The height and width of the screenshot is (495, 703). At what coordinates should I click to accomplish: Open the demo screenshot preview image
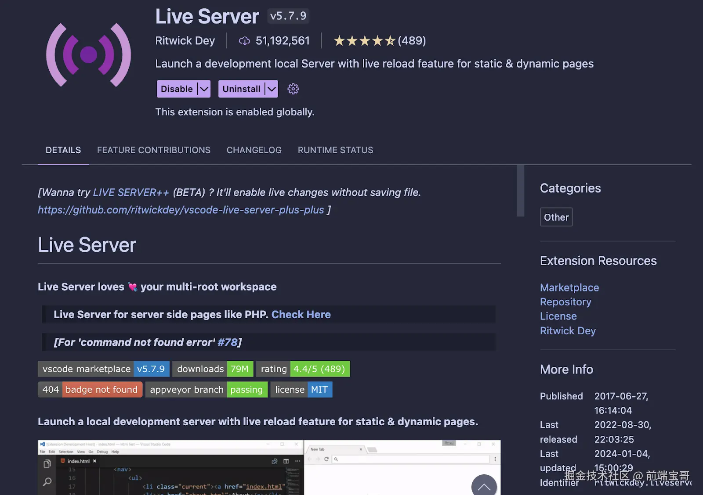(x=269, y=467)
